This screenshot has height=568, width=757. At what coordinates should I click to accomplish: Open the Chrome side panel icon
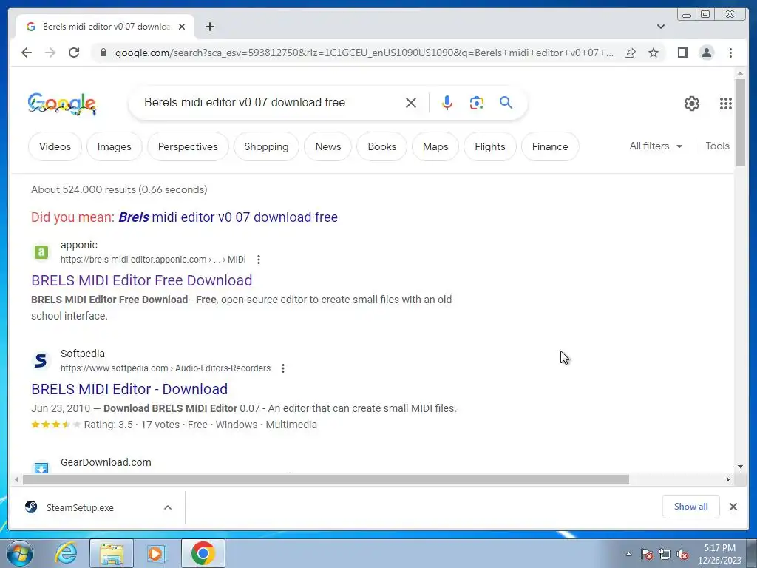(x=682, y=53)
